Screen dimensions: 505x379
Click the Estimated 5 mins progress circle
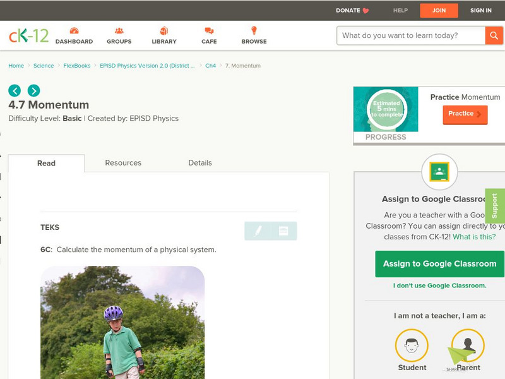(x=387, y=109)
